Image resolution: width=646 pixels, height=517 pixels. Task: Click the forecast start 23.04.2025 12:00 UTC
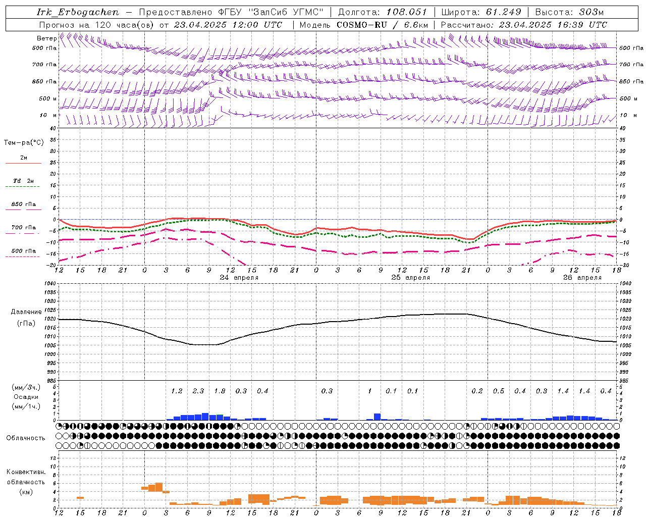tap(228, 25)
